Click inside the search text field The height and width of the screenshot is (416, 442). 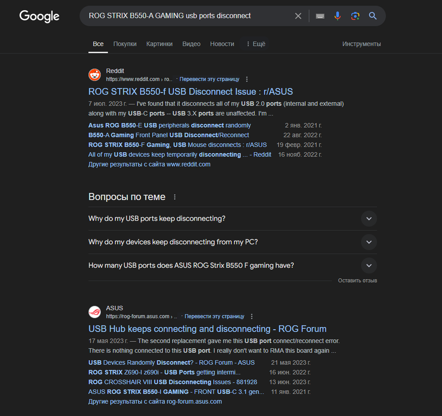[170, 16]
